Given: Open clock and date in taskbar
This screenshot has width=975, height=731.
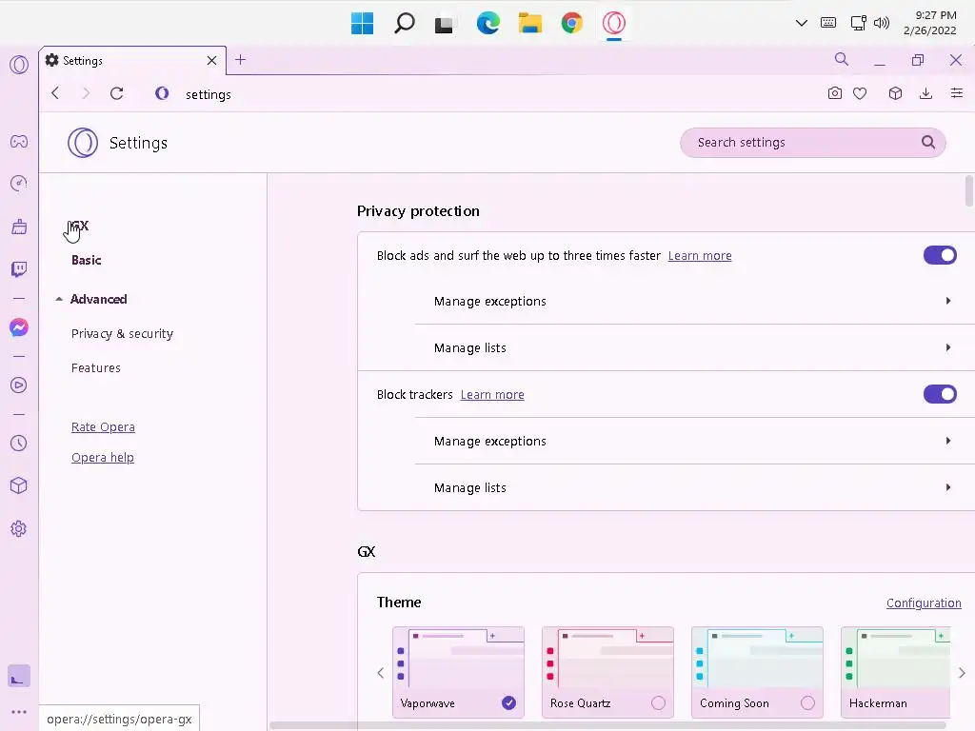Looking at the screenshot, I should click(x=929, y=23).
